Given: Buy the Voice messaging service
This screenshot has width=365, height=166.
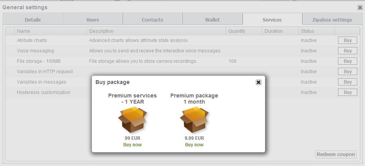Looking at the screenshot, I should pos(348,51).
